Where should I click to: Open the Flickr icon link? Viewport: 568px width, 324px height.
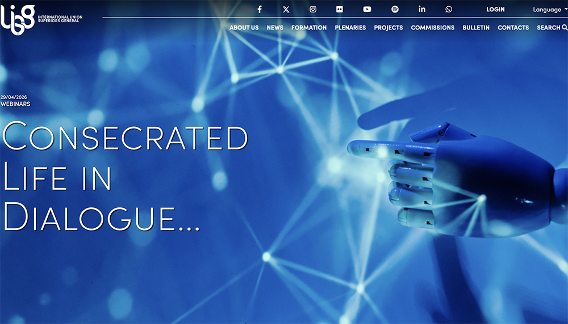[x=340, y=10]
